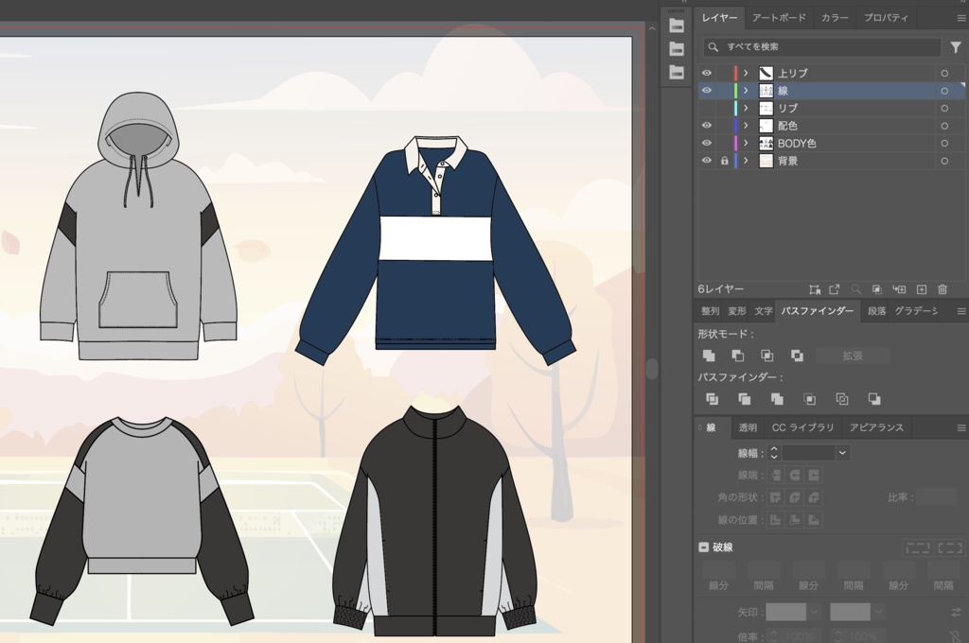
Task: Click the Minus Front shape mode icon
Action: 737,356
